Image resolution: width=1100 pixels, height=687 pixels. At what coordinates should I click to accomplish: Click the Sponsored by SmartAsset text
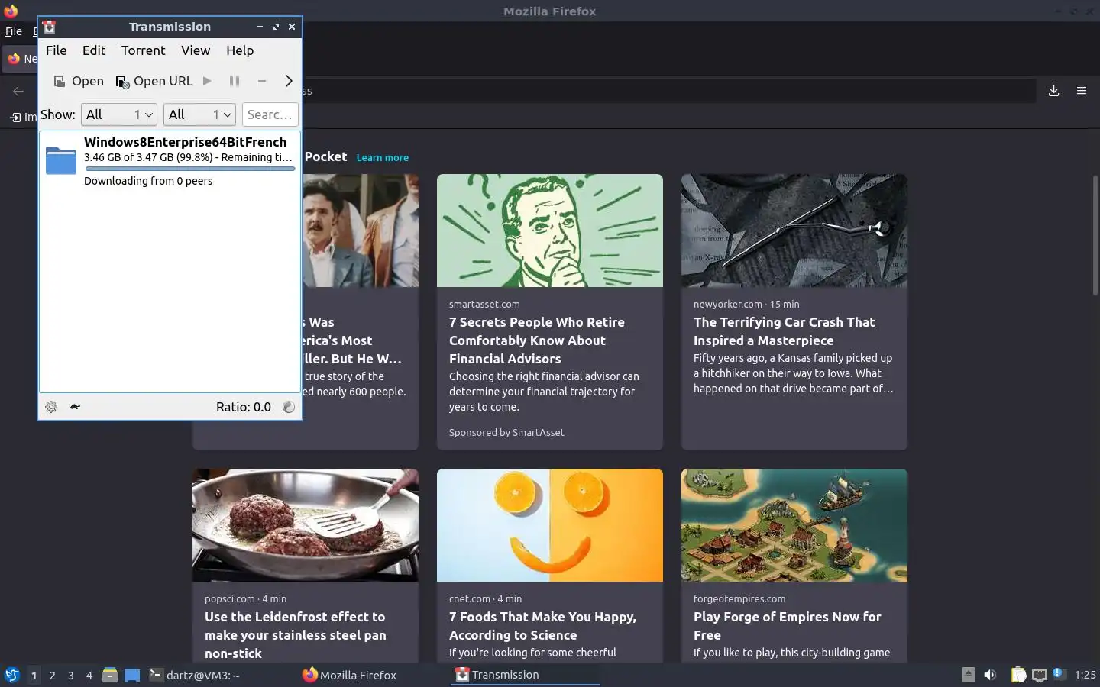coord(506,432)
